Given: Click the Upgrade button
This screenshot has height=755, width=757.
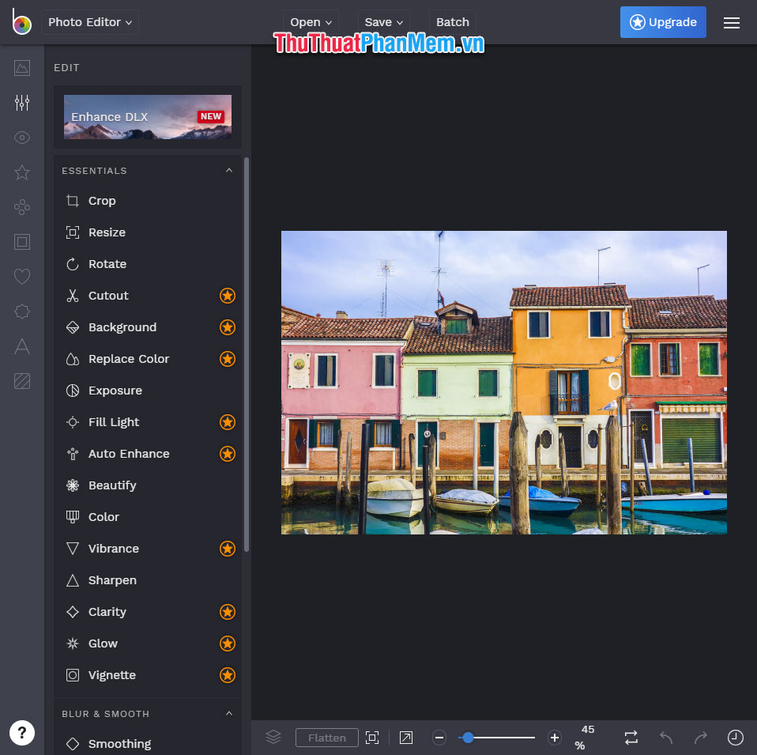Looking at the screenshot, I should [663, 22].
